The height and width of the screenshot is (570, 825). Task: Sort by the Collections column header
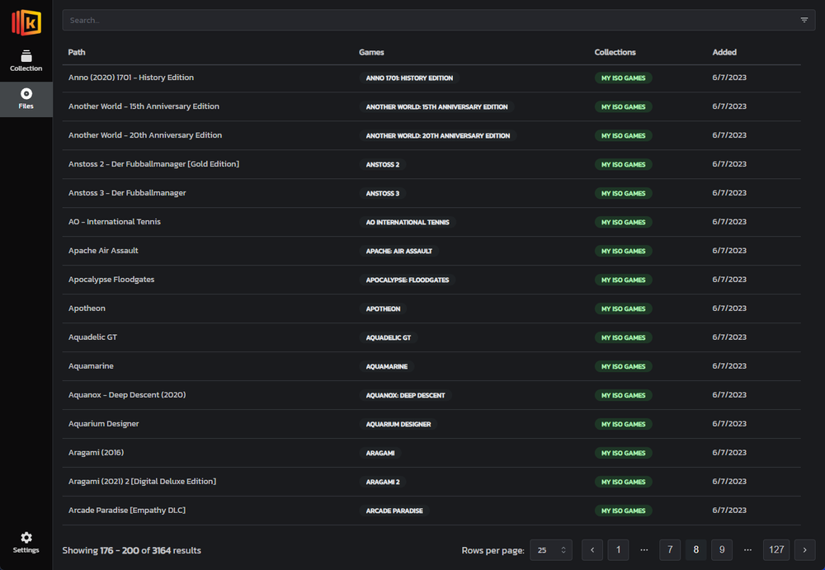click(615, 52)
